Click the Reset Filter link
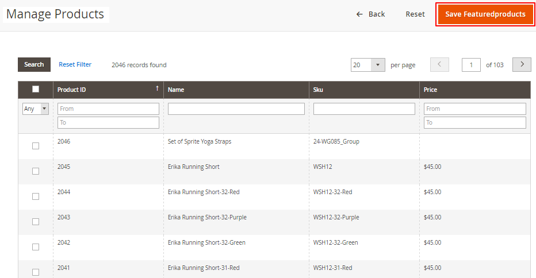The height and width of the screenshot is (278, 536). tap(75, 65)
